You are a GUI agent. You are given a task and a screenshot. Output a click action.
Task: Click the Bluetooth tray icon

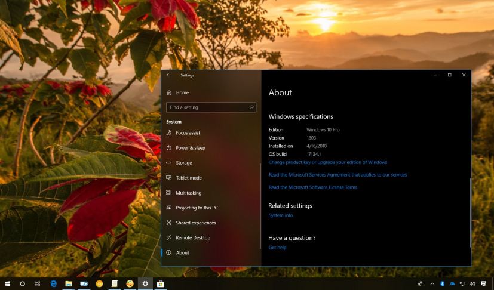[x=442, y=283]
